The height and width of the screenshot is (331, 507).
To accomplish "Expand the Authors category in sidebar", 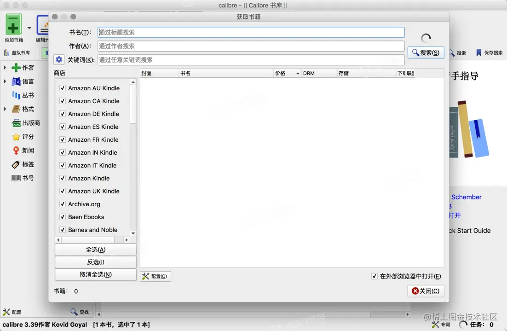I will 5,68.
